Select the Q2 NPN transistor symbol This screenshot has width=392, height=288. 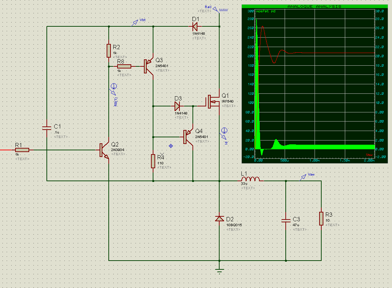point(105,150)
